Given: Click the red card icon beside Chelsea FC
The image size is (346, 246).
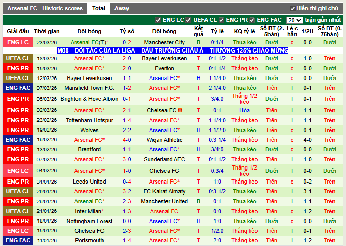Looking at the screenshot, I should pyautogui.click(x=180, y=110).
